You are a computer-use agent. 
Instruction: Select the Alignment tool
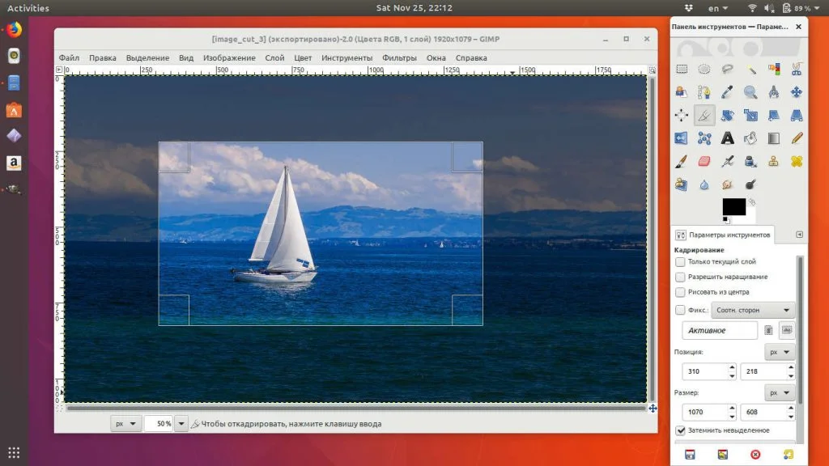tap(682, 115)
